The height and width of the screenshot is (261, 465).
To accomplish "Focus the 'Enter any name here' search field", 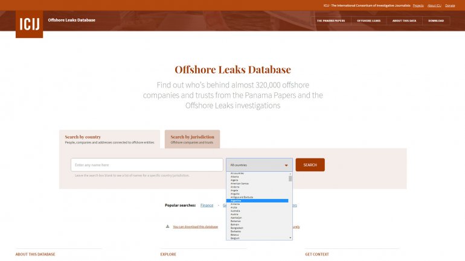I will click(147, 165).
